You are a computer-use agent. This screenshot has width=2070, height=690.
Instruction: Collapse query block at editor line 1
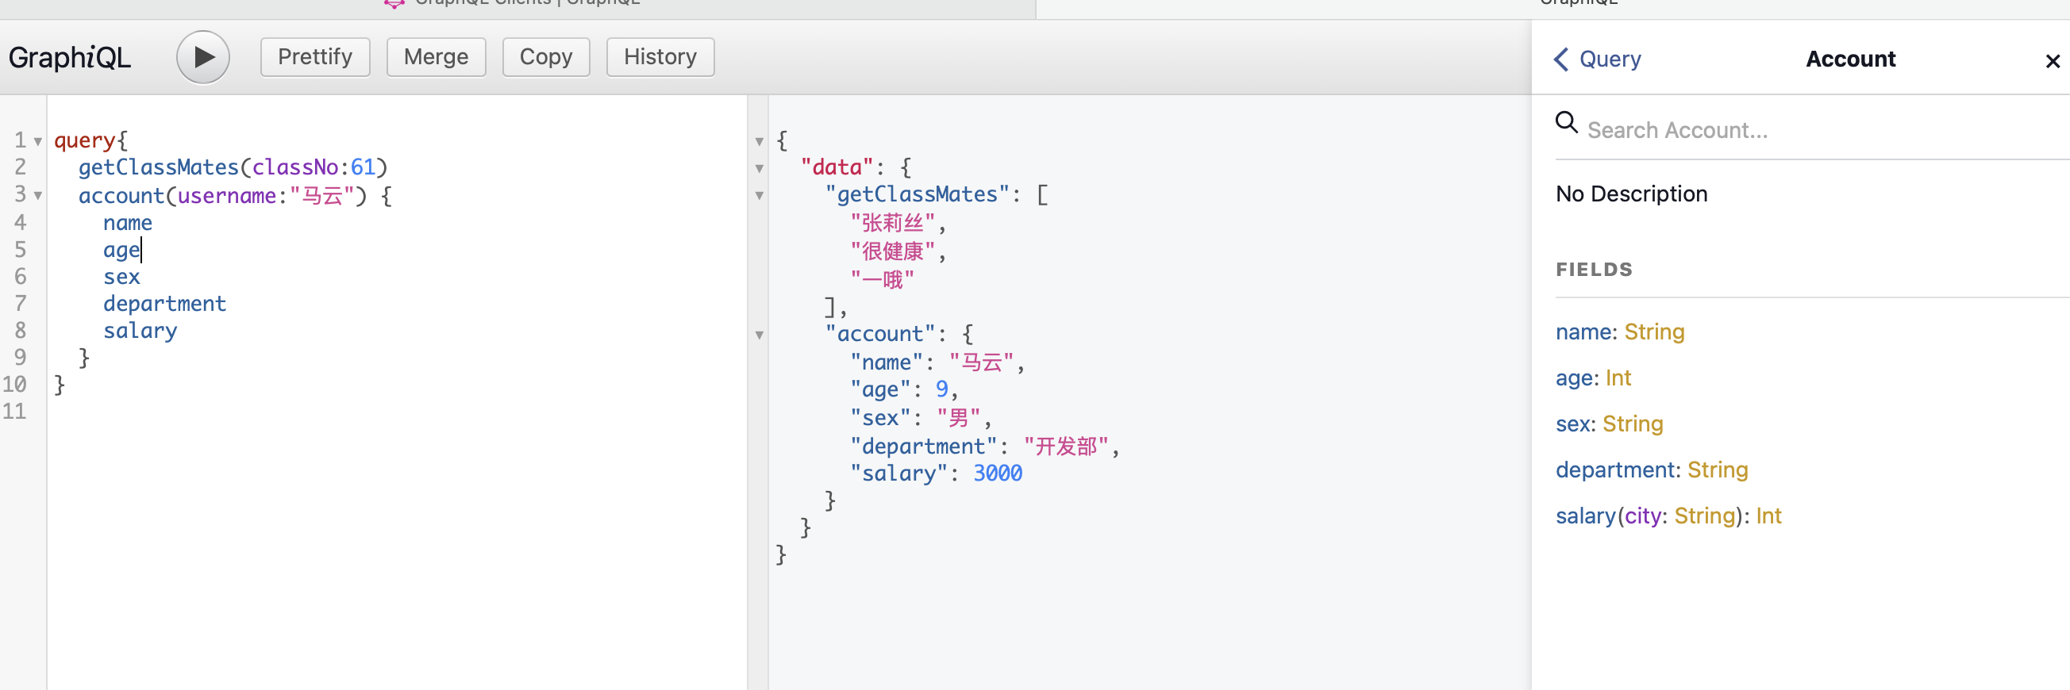(x=38, y=141)
